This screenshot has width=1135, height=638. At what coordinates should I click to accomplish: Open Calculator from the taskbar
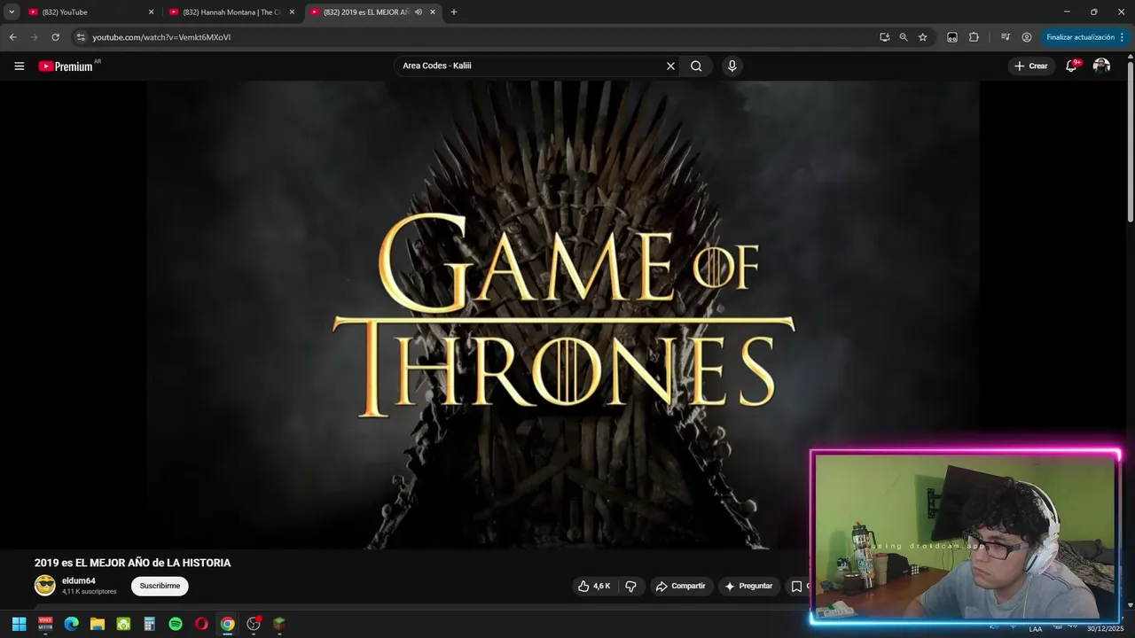[149, 624]
